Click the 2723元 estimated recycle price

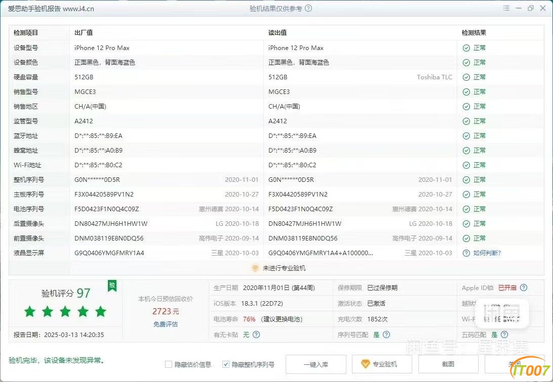pos(166,311)
